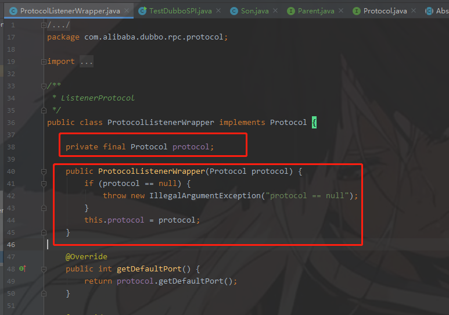Collapse getDefaultPort from its end marker, line 50
This screenshot has width=449, height=315.
click(x=44, y=293)
